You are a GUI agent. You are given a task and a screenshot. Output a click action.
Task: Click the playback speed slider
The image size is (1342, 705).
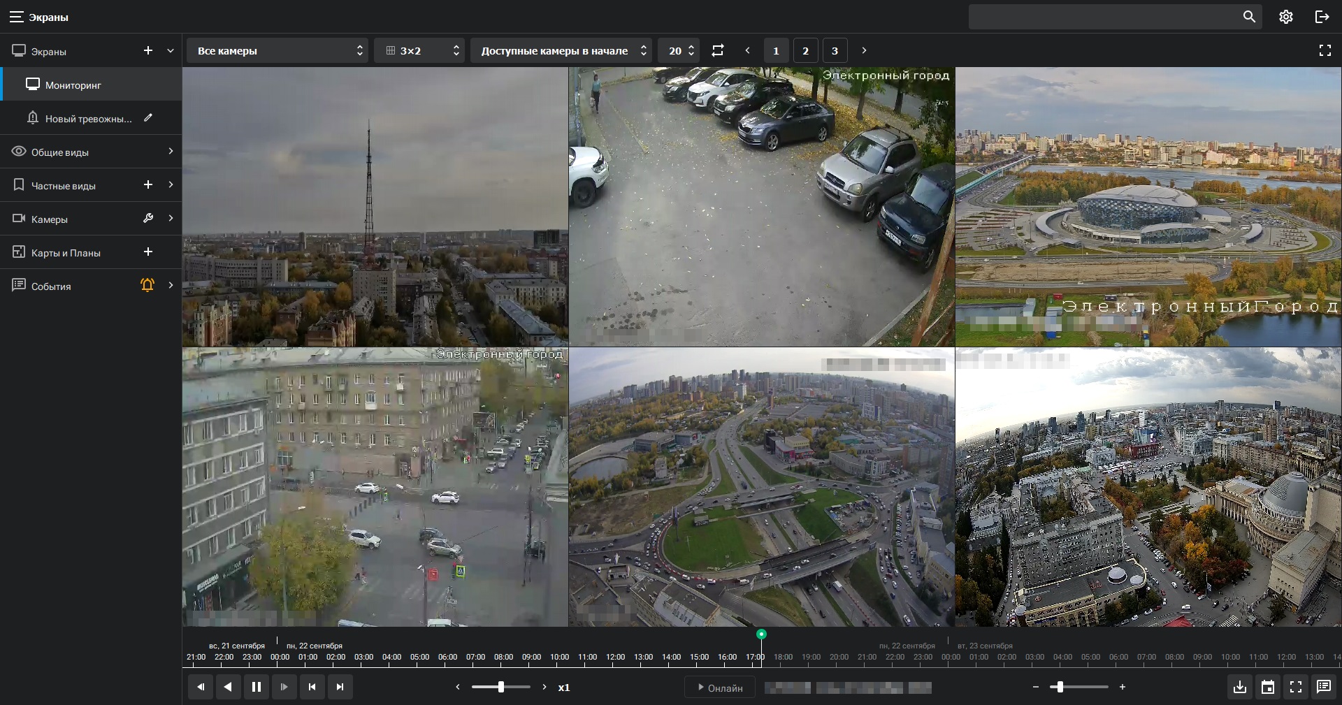click(501, 687)
